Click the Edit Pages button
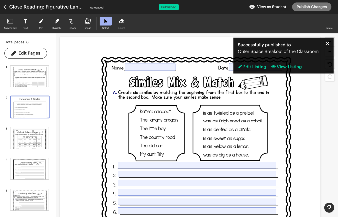Image resolution: width=338 pixels, height=217 pixels. [25, 53]
